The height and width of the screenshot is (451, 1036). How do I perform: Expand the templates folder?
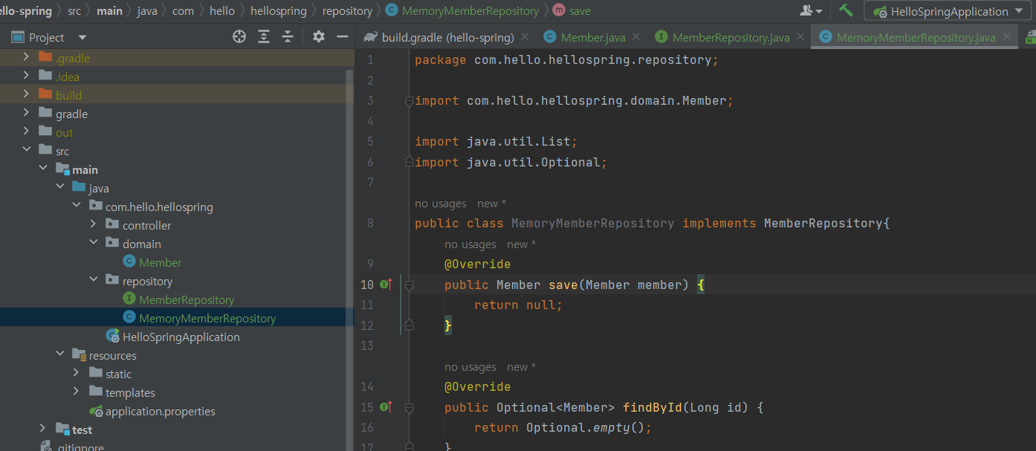[x=77, y=392]
